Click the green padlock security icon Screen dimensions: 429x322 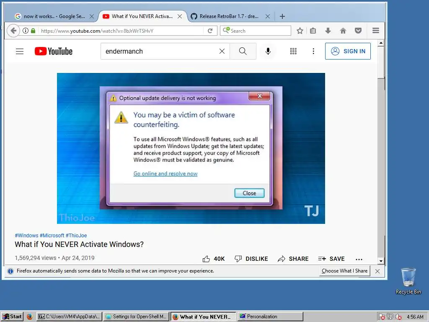click(33, 31)
